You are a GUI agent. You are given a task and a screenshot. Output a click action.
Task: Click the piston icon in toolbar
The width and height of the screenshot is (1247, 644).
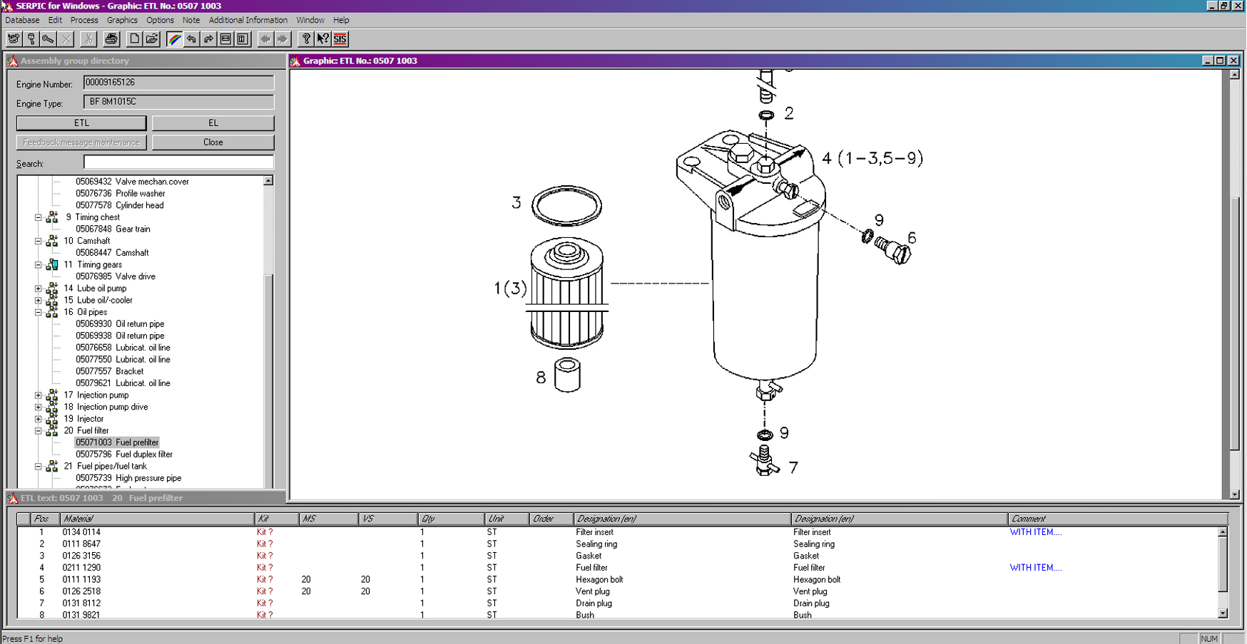(31, 39)
